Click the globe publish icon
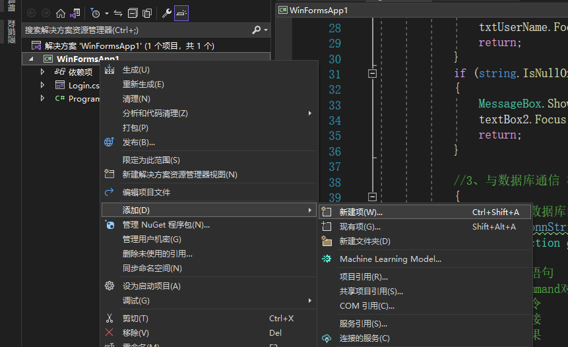 coord(109,142)
